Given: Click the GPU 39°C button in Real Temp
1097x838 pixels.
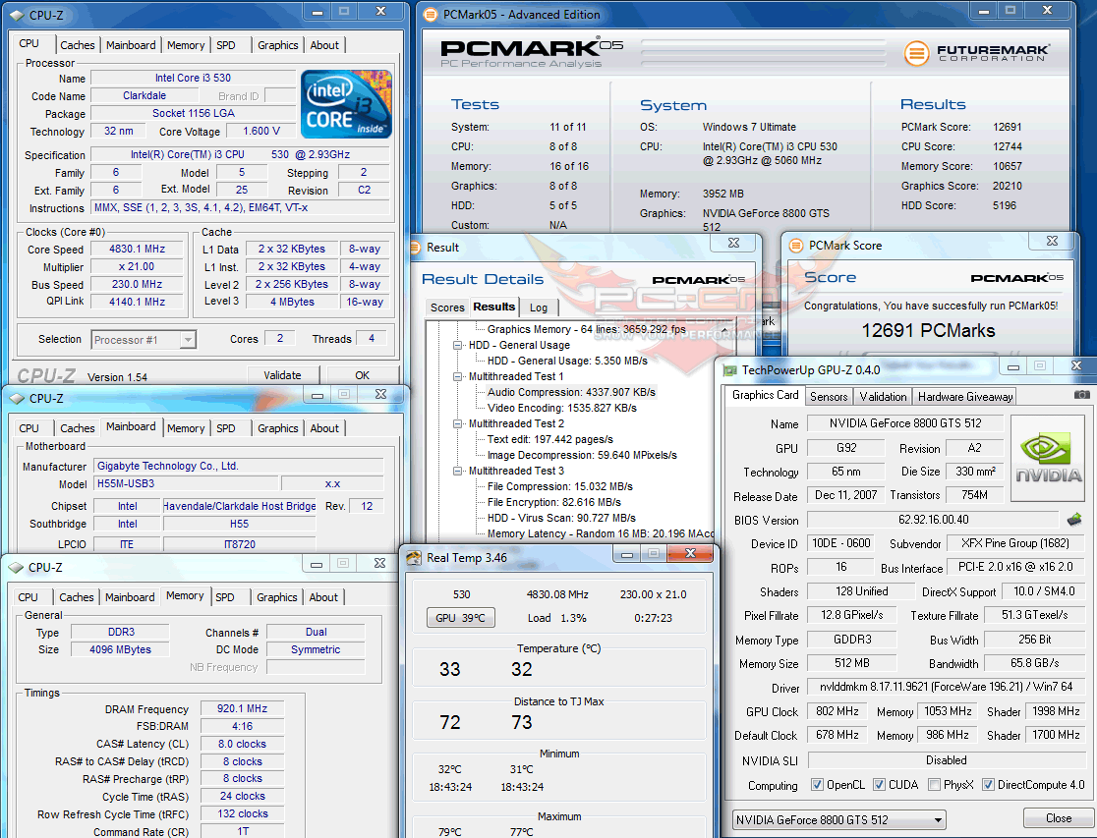Looking at the screenshot, I should tap(460, 618).
